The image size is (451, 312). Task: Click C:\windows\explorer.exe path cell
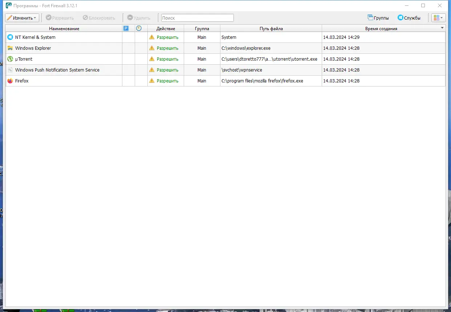tap(271, 48)
